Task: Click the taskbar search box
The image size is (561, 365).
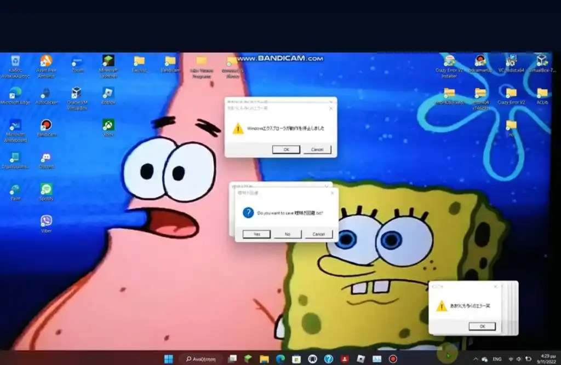Action: 201,358
